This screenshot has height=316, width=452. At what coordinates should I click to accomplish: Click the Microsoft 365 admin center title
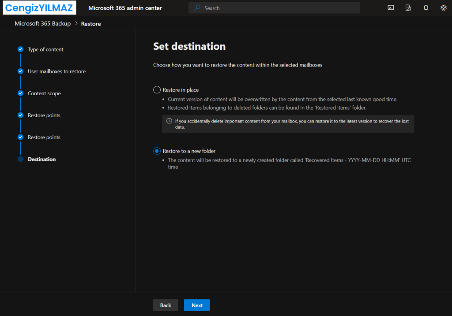click(x=125, y=8)
